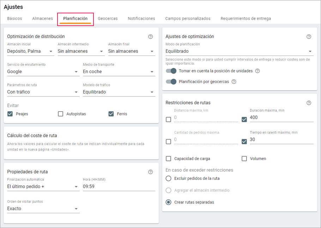Expand the Almacén inicial dropdown
The height and width of the screenshot is (228, 321).
[x=30, y=51]
